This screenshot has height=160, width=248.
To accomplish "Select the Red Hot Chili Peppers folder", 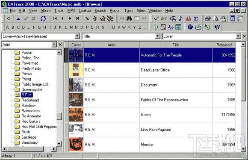I will click(x=39, y=127).
